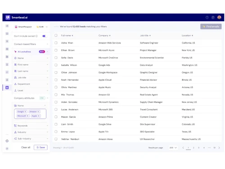Go to results page 10

[214, 148]
